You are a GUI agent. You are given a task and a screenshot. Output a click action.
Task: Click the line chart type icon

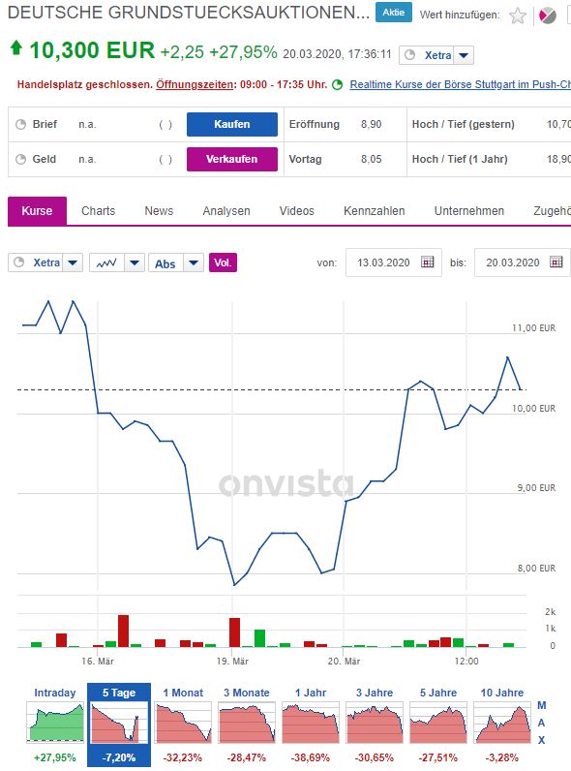click(106, 262)
